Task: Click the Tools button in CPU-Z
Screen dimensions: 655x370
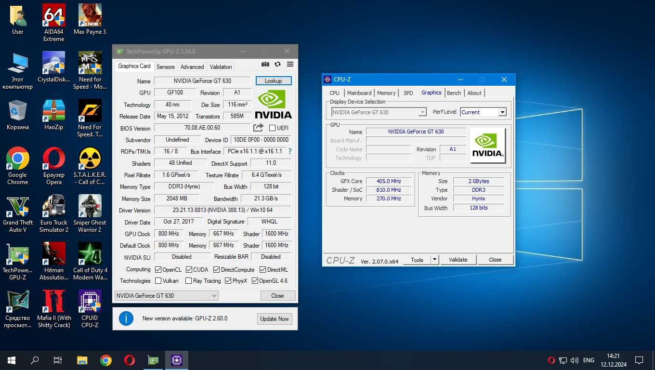Action: tap(417, 260)
